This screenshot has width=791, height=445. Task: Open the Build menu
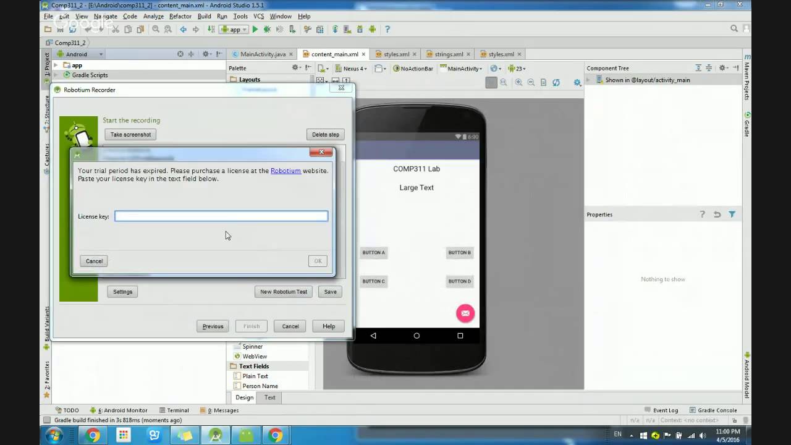tap(204, 16)
